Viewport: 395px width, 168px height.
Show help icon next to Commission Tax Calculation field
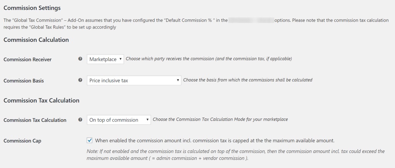pos(80,120)
